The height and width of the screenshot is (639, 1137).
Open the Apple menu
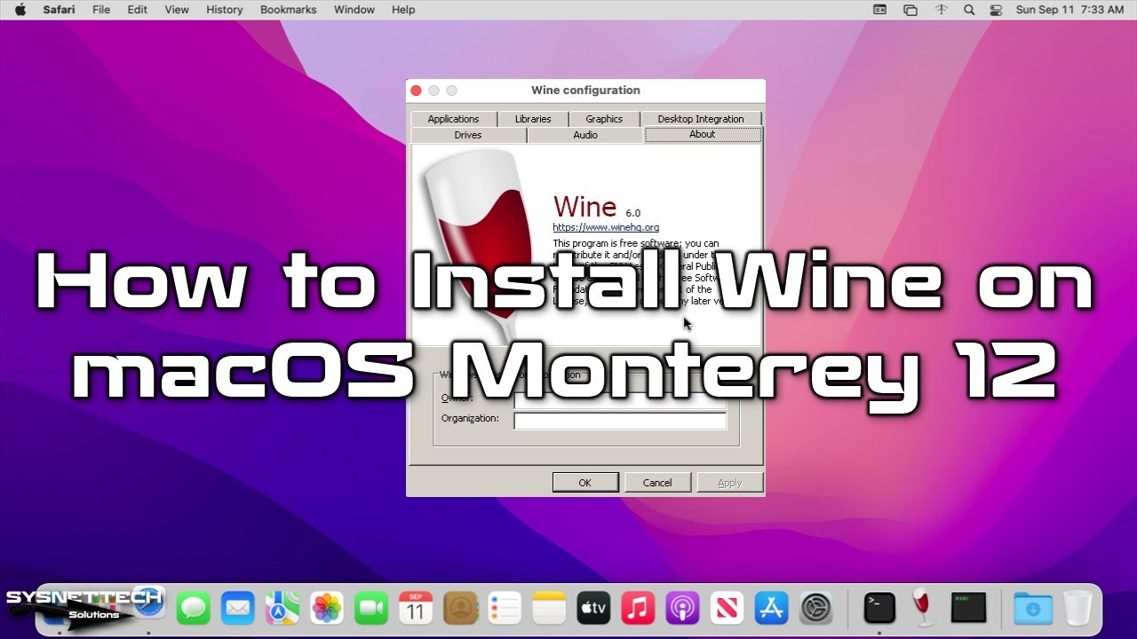point(20,10)
